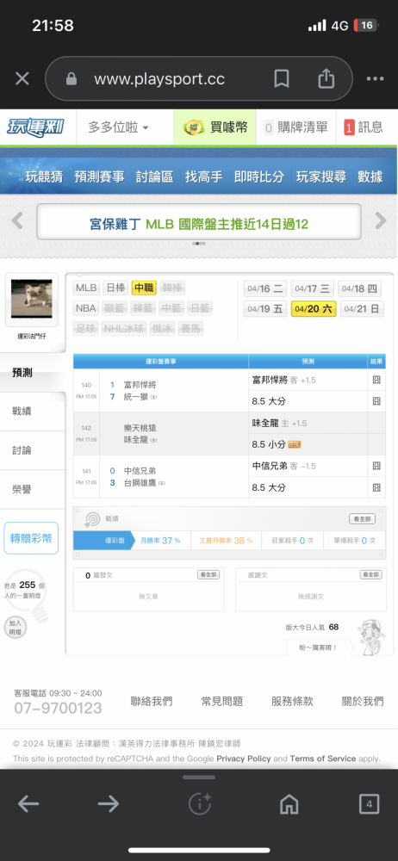
Task: Open 買噱幣 coin purchase button
Action: tap(215, 127)
